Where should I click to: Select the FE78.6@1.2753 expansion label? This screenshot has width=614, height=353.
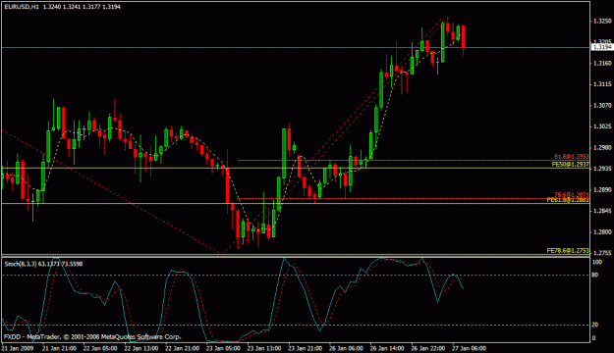coord(568,251)
